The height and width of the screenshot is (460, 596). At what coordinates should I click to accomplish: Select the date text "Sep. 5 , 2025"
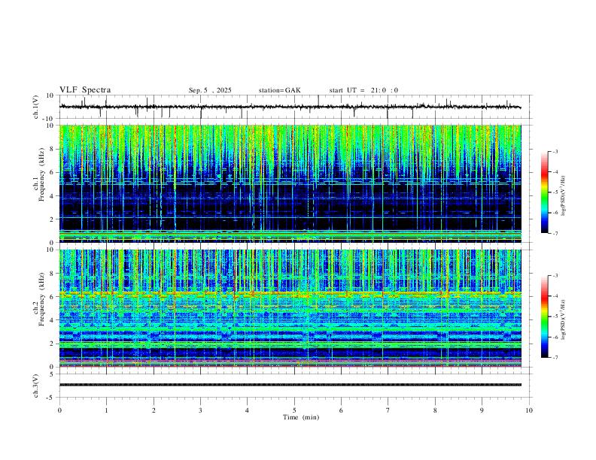pyautogui.click(x=210, y=90)
